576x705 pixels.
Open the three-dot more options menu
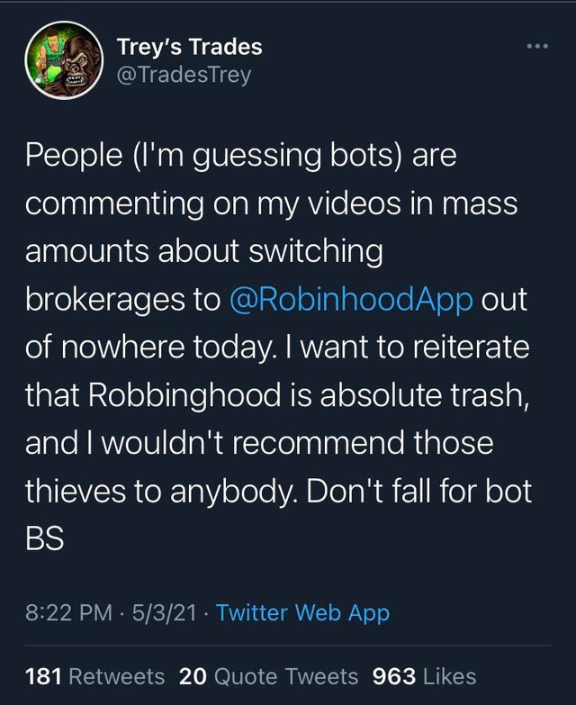(537, 46)
